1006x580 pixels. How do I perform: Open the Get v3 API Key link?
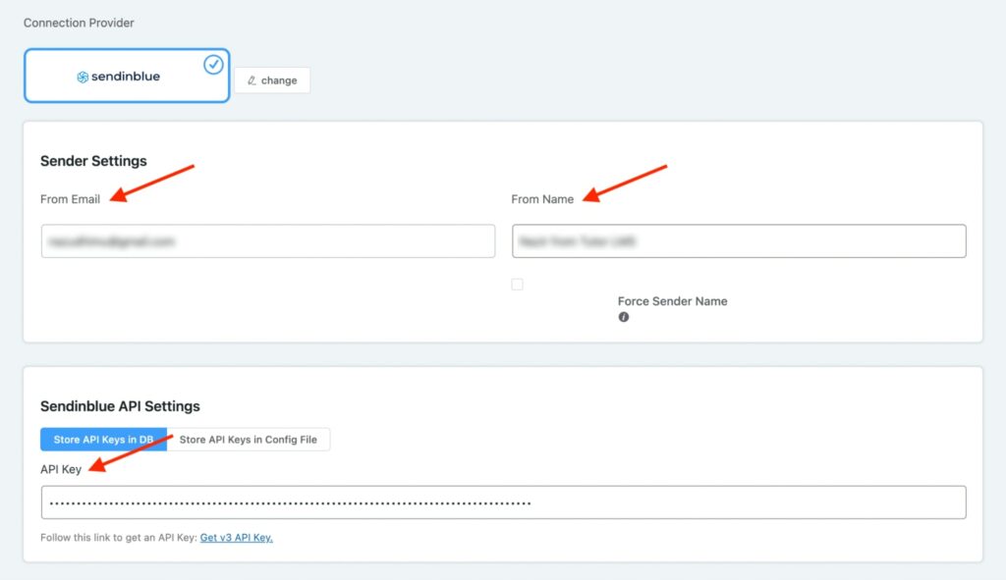(236, 537)
